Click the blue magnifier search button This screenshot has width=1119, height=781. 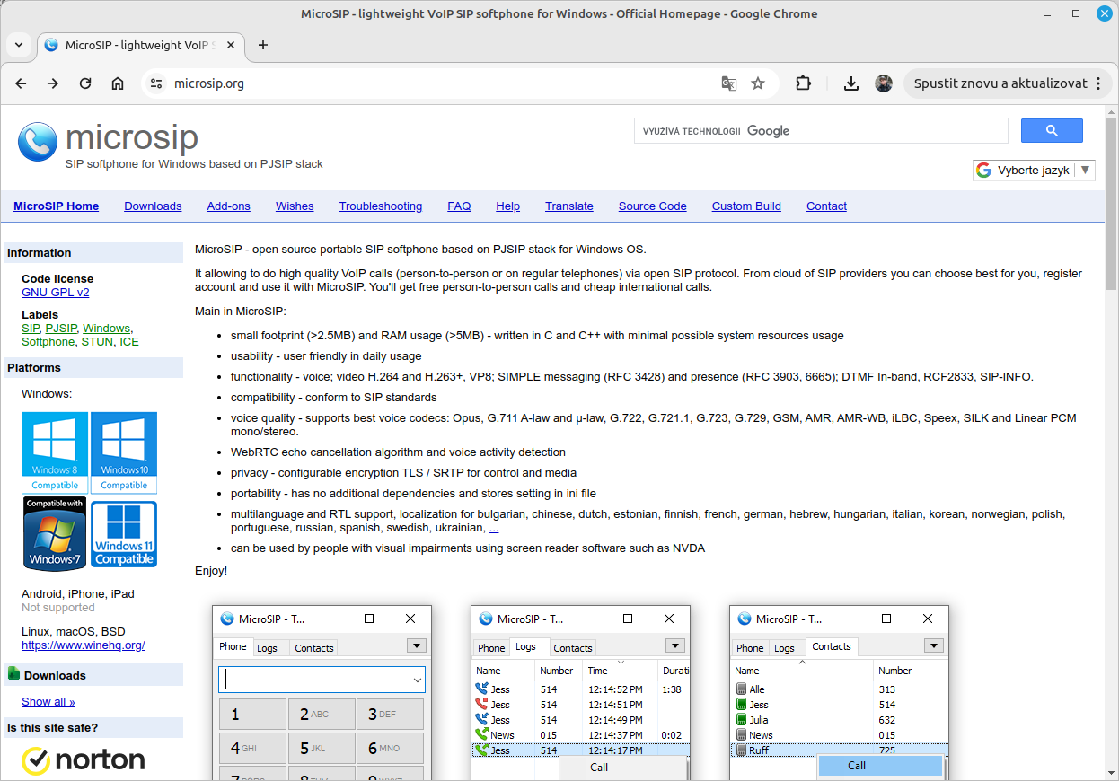tap(1052, 131)
